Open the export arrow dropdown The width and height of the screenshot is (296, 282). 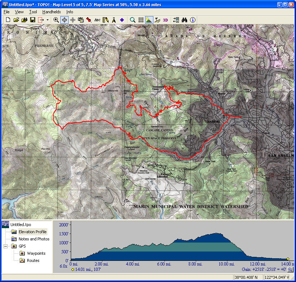(47, 20)
